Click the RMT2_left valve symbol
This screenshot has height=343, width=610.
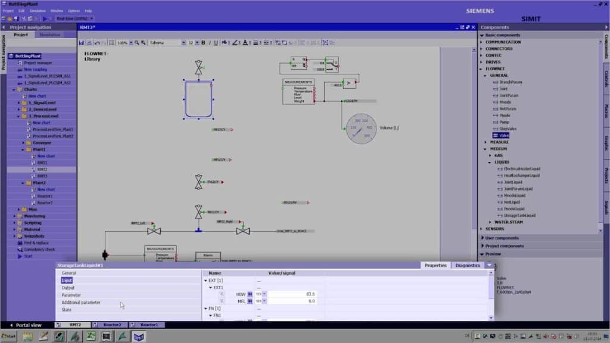pos(154,231)
